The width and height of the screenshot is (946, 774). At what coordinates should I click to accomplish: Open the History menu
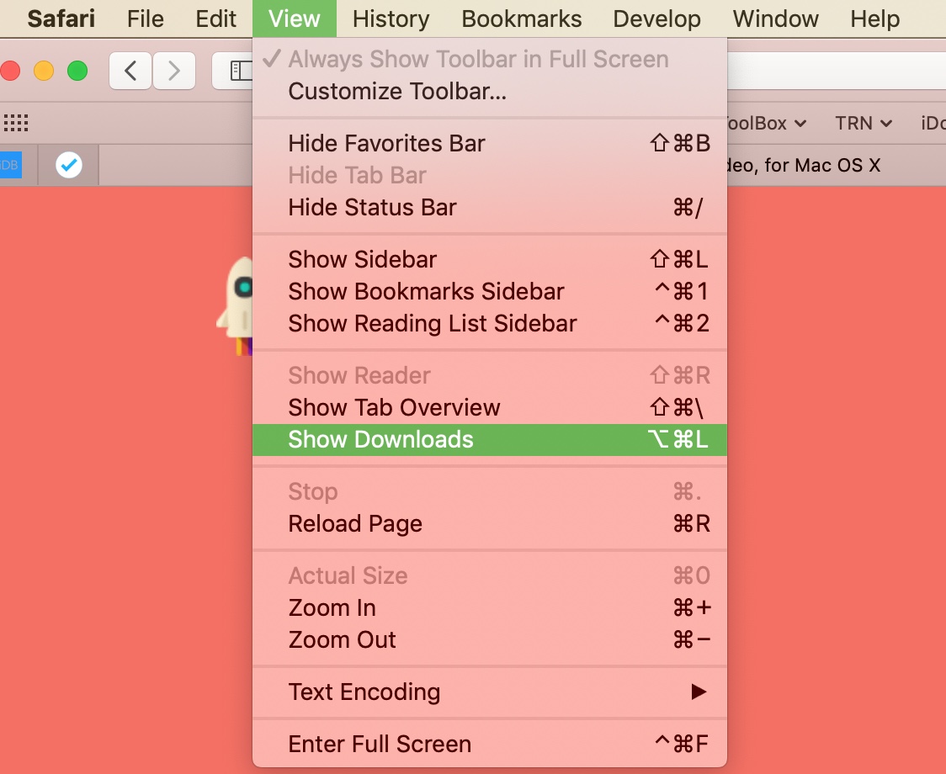pyautogui.click(x=391, y=19)
